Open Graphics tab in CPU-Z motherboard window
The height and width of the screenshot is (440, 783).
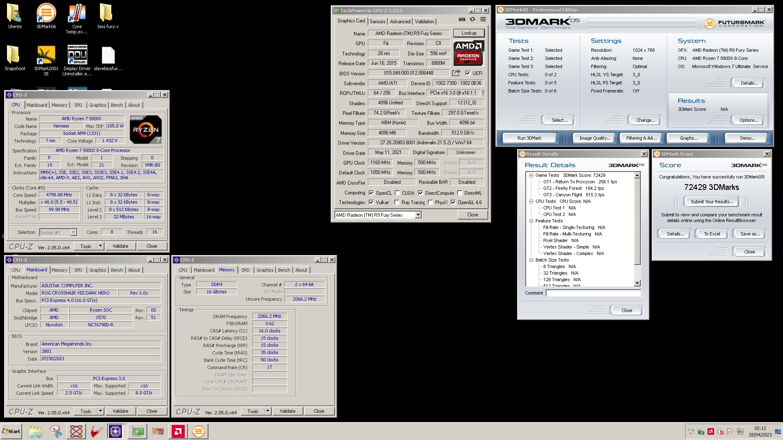coord(97,270)
